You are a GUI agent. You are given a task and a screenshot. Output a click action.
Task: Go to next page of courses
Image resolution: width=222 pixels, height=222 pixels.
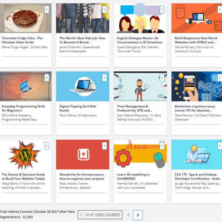[x=138, y=215]
